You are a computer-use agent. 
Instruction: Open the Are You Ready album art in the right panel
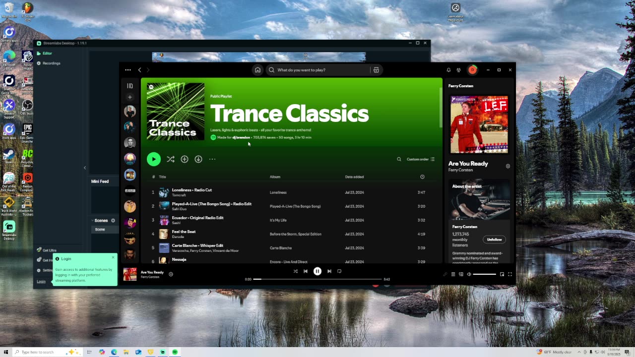(479, 124)
